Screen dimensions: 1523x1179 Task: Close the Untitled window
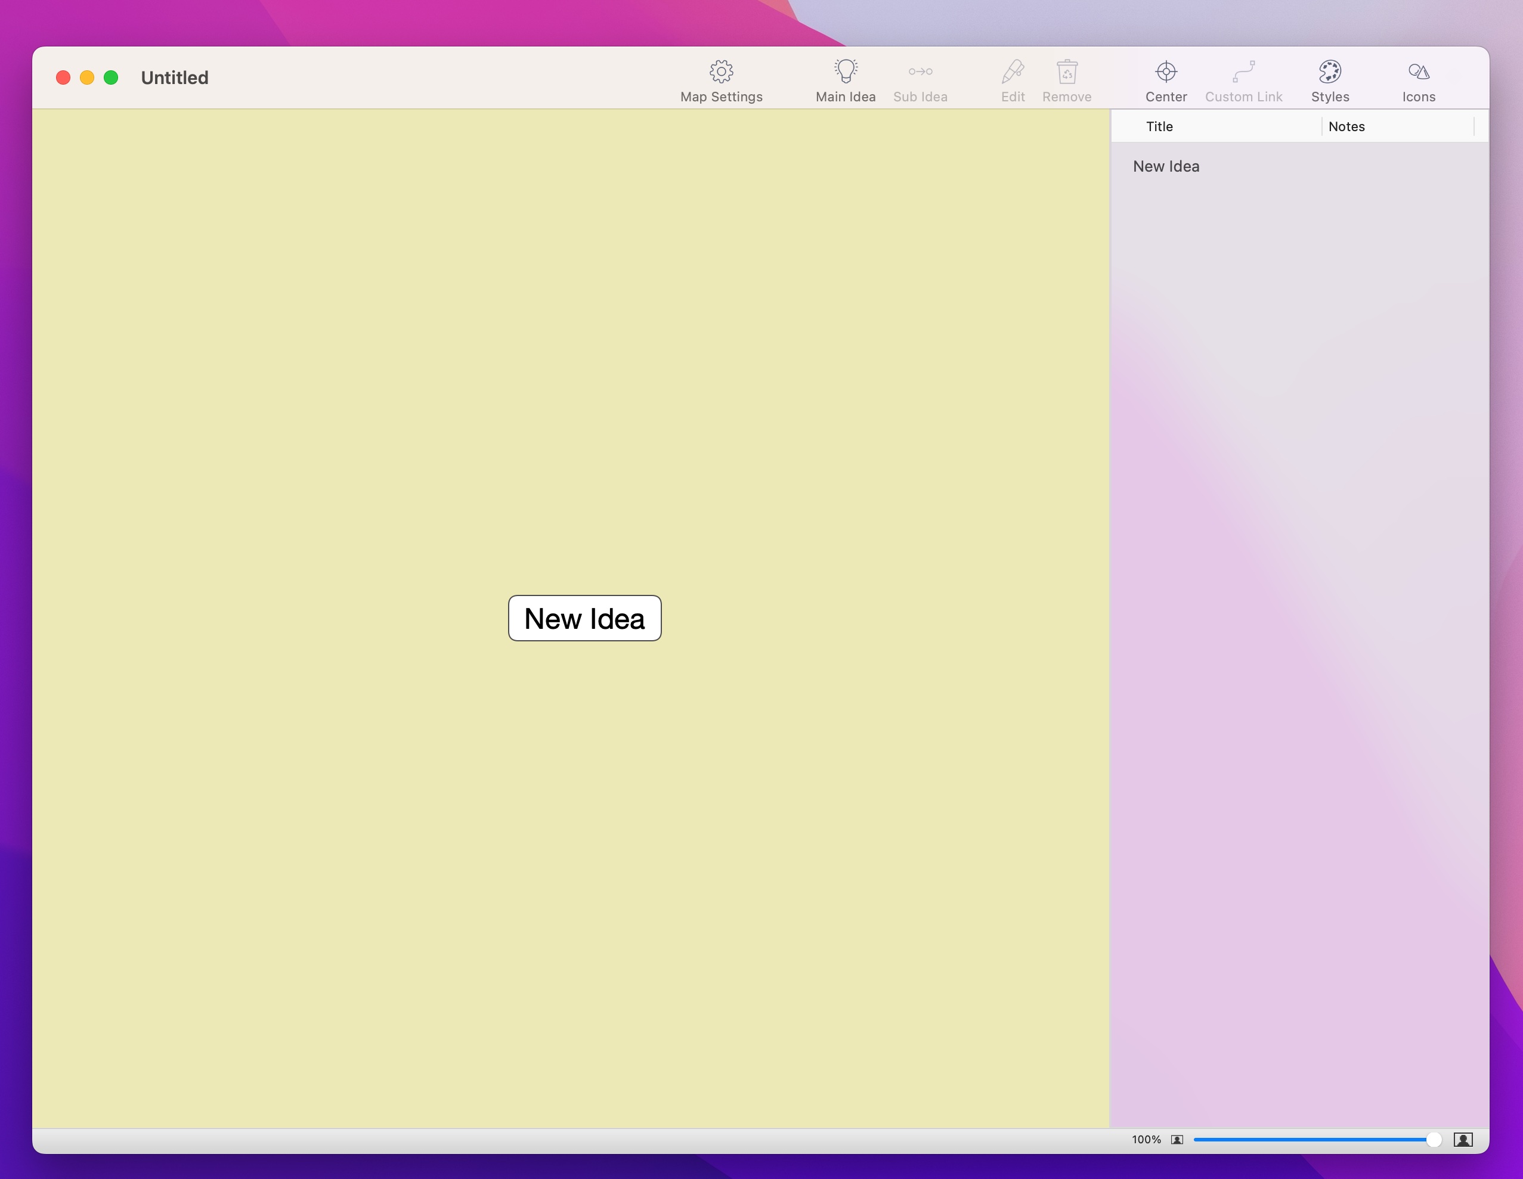coord(63,77)
